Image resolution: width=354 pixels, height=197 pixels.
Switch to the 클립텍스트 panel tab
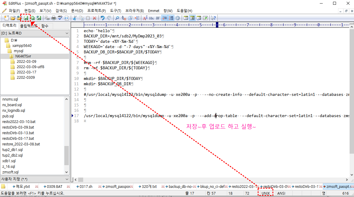pyautogui.click(x=29, y=26)
